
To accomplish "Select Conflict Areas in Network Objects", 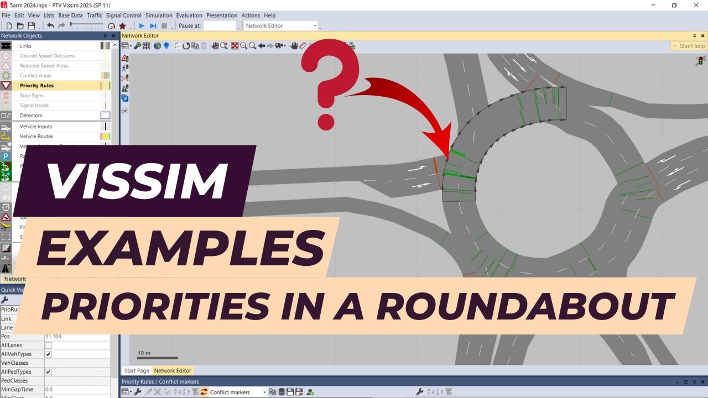I will pos(35,76).
